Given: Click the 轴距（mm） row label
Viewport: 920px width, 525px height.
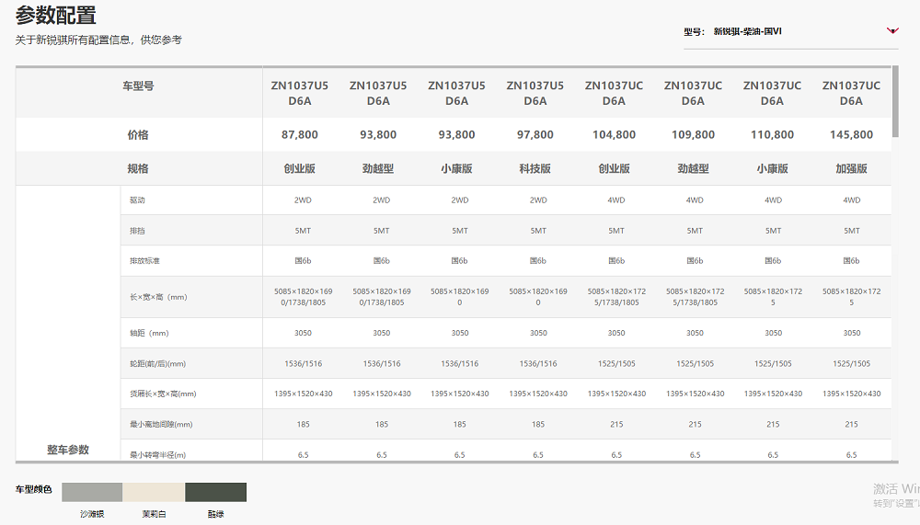Looking at the screenshot, I should pos(149,333).
